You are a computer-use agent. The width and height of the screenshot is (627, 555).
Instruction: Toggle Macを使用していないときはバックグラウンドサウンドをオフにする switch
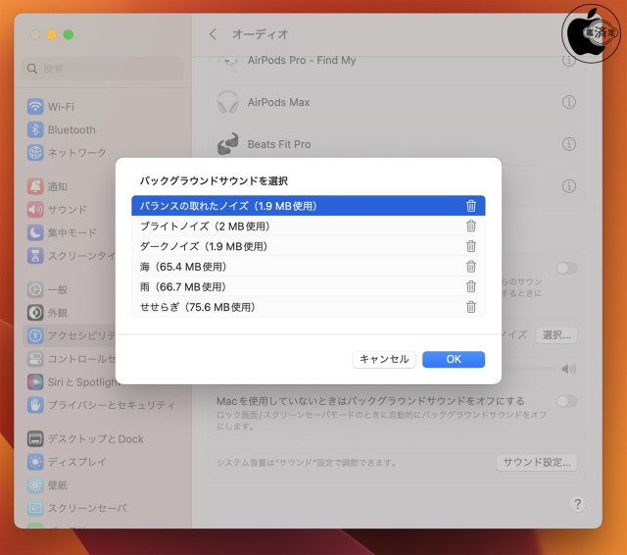[566, 400]
